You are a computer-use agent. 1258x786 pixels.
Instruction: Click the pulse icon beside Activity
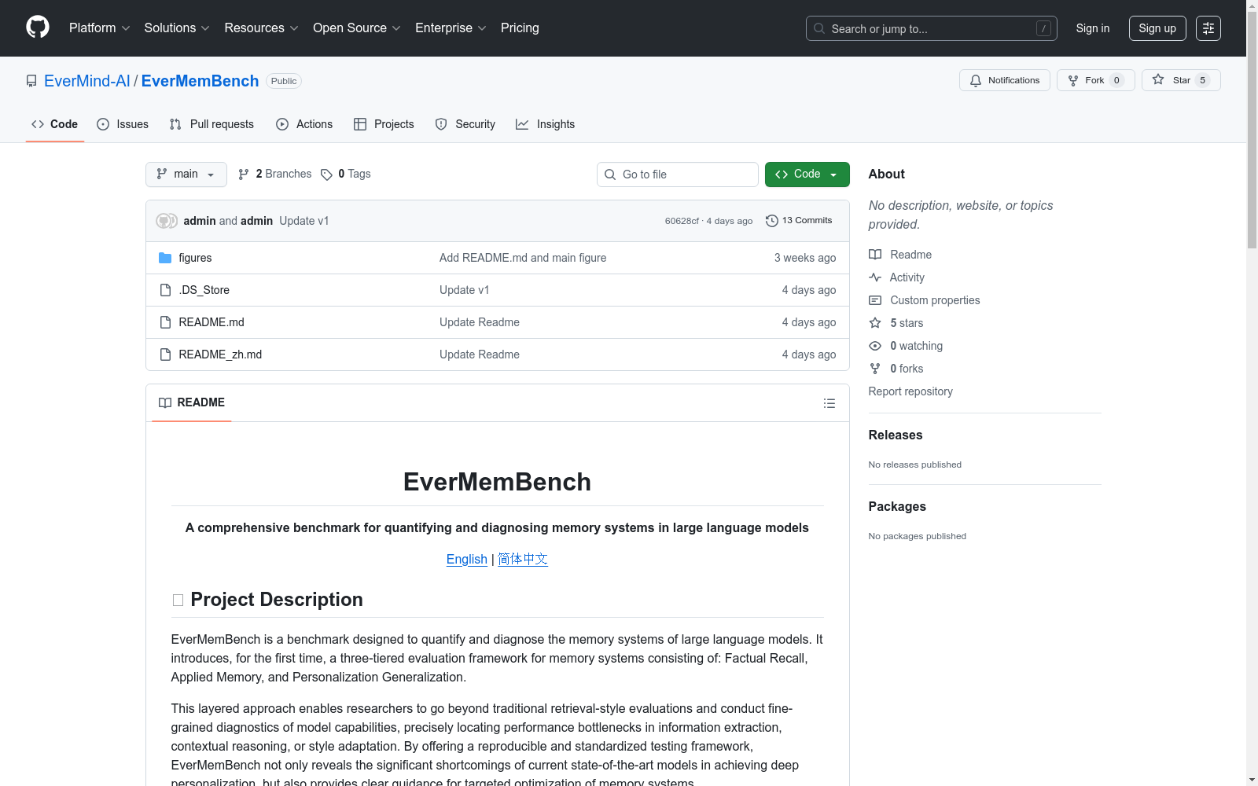pos(875,277)
